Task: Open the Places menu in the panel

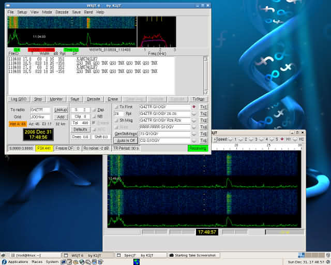Action: click(37, 262)
